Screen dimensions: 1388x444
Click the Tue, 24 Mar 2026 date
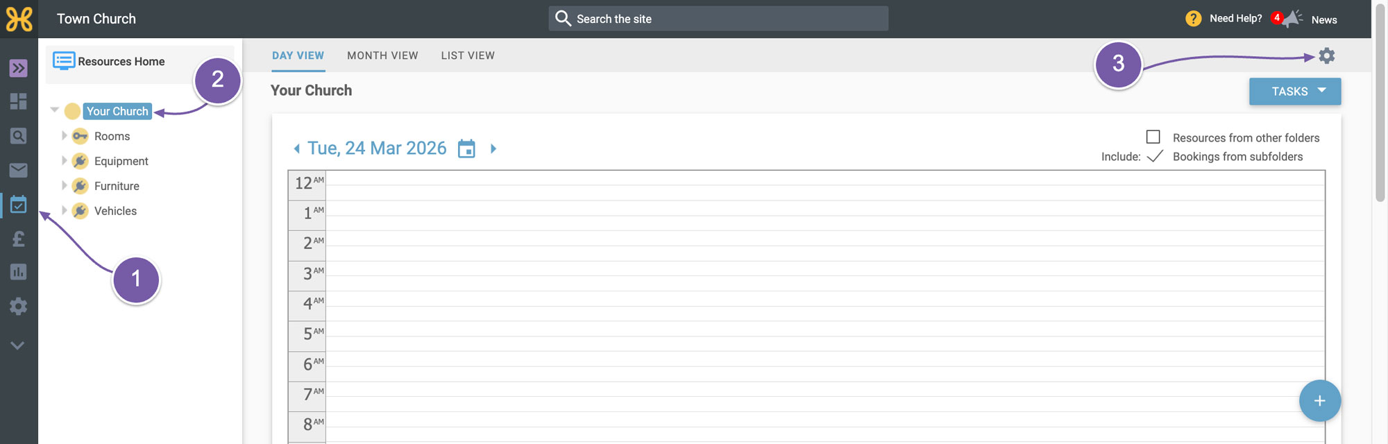coord(377,148)
